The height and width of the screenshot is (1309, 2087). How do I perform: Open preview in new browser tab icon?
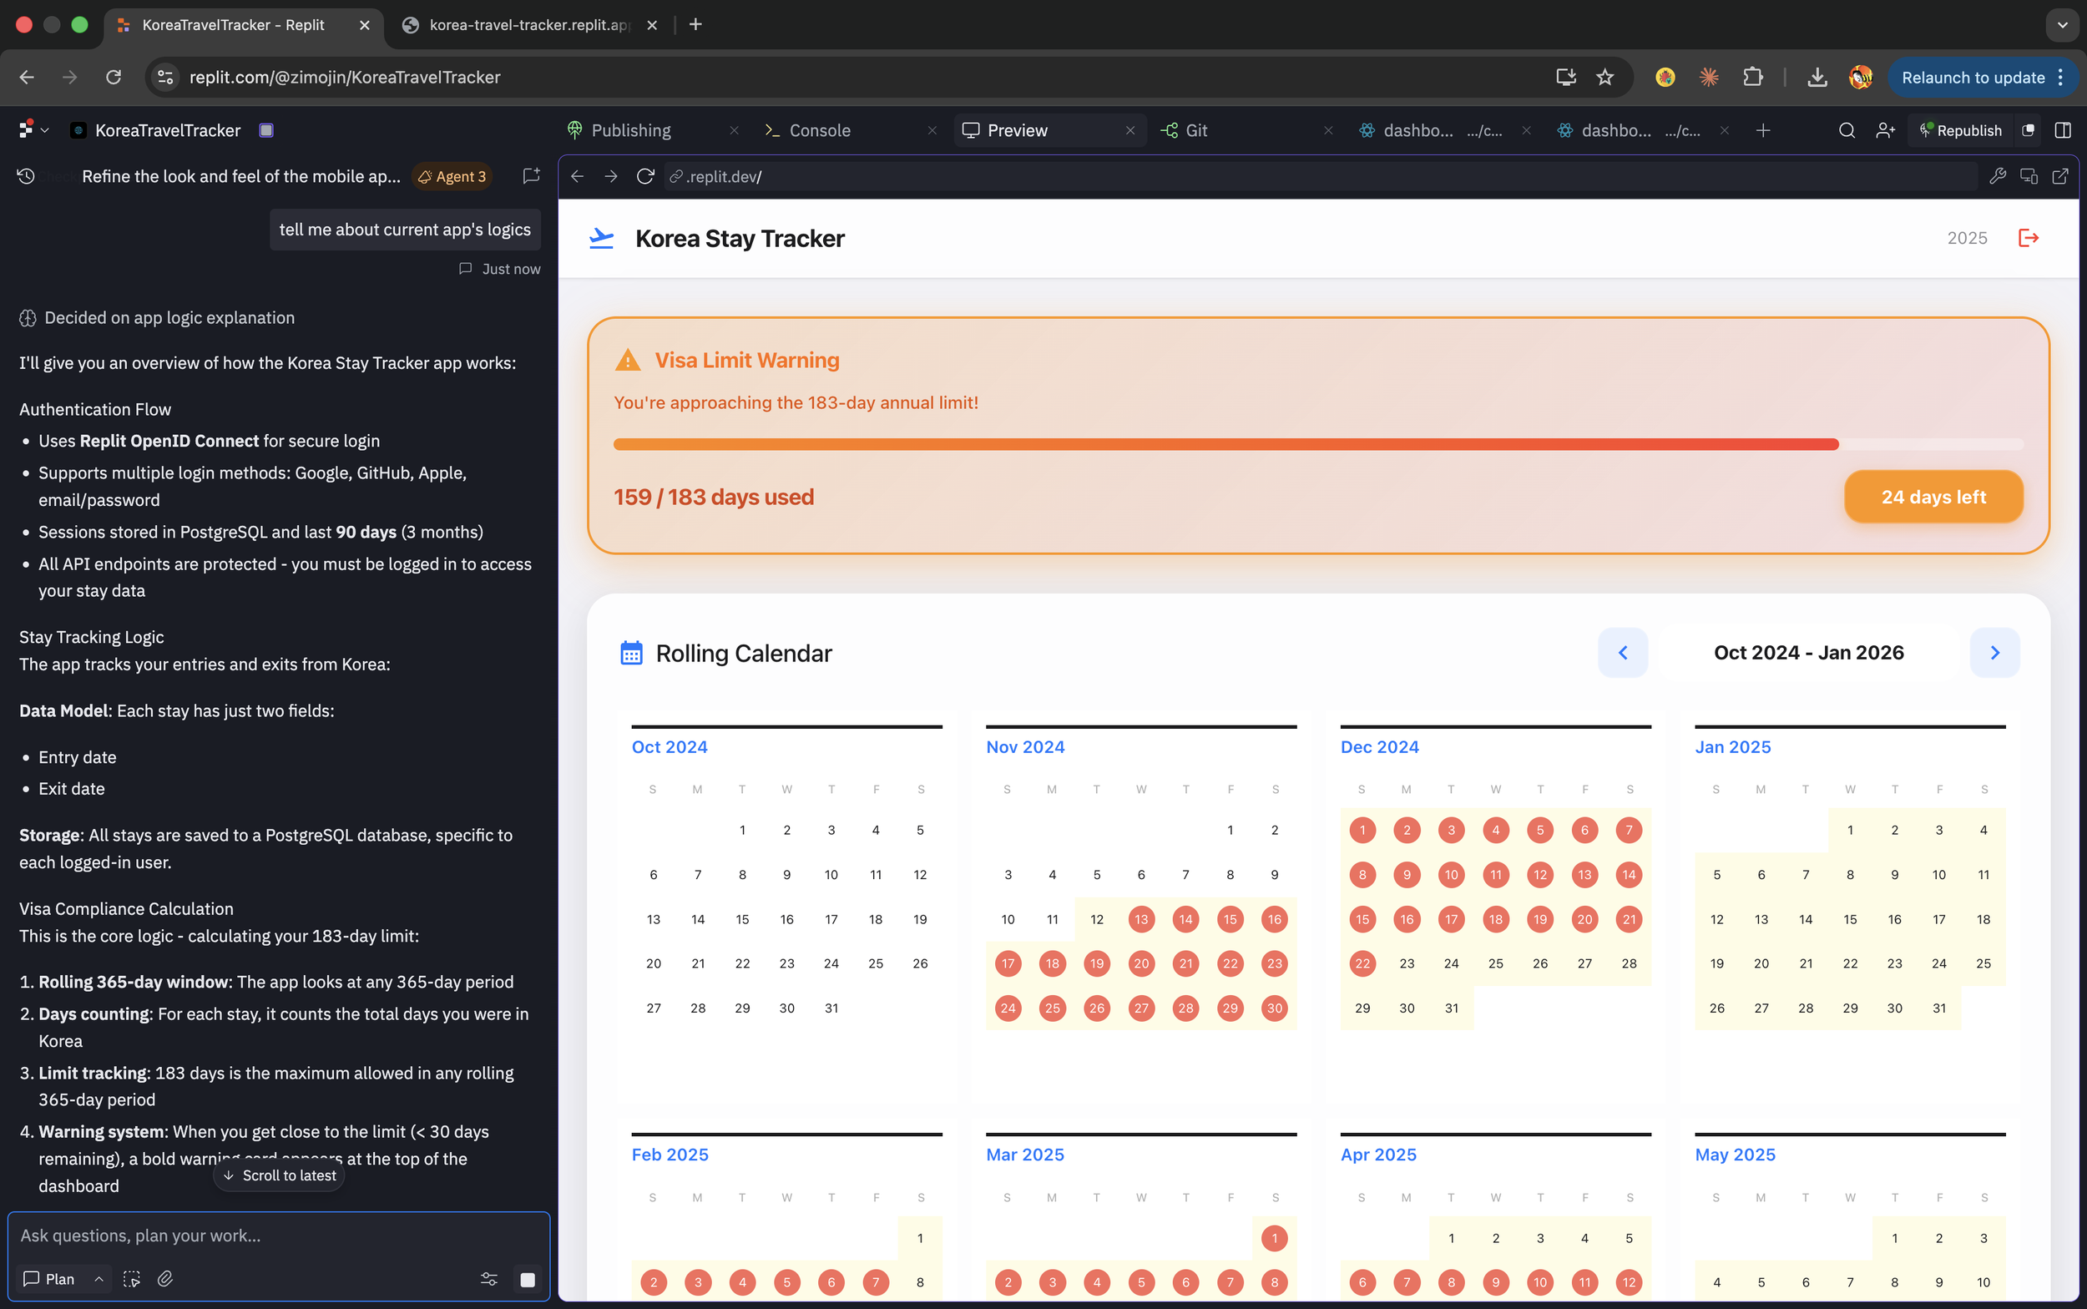2060,177
